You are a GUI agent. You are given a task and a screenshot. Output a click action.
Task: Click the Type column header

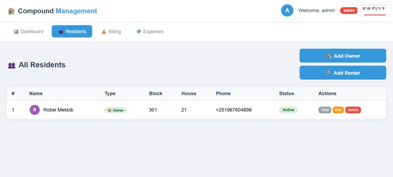(110, 93)
